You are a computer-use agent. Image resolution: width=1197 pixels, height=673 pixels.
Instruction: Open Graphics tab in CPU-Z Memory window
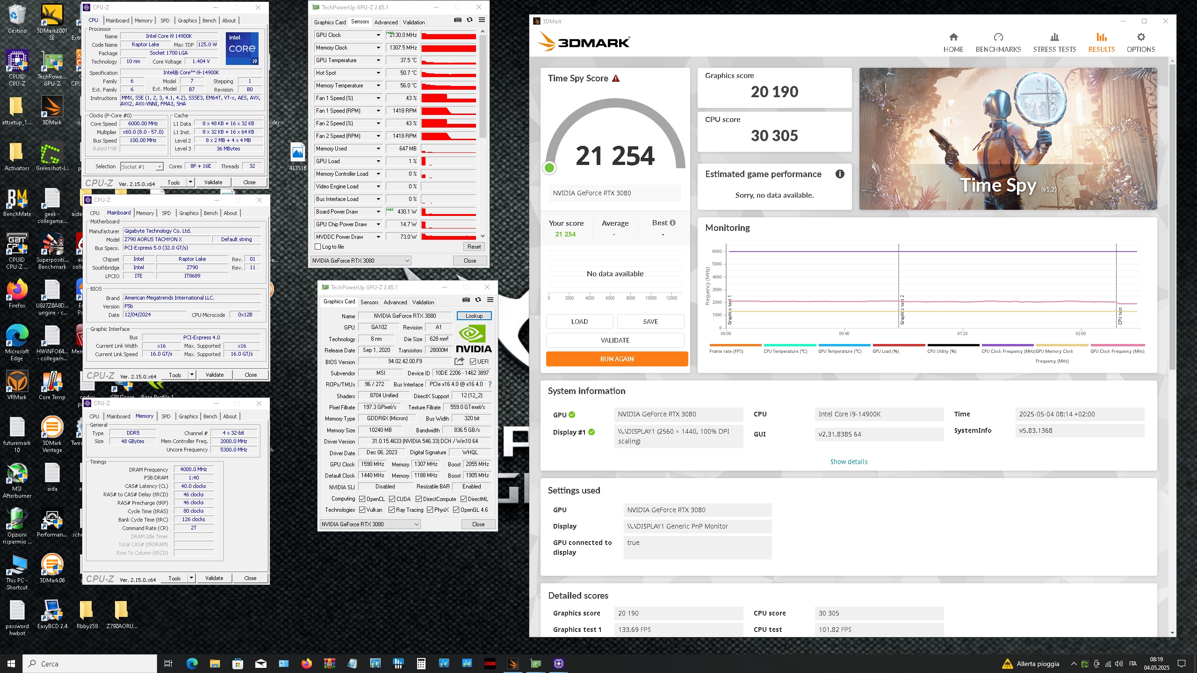(188, 416)
